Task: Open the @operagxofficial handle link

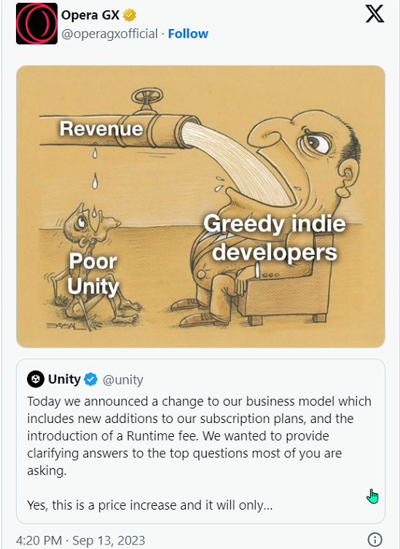Action: [109, 33]
